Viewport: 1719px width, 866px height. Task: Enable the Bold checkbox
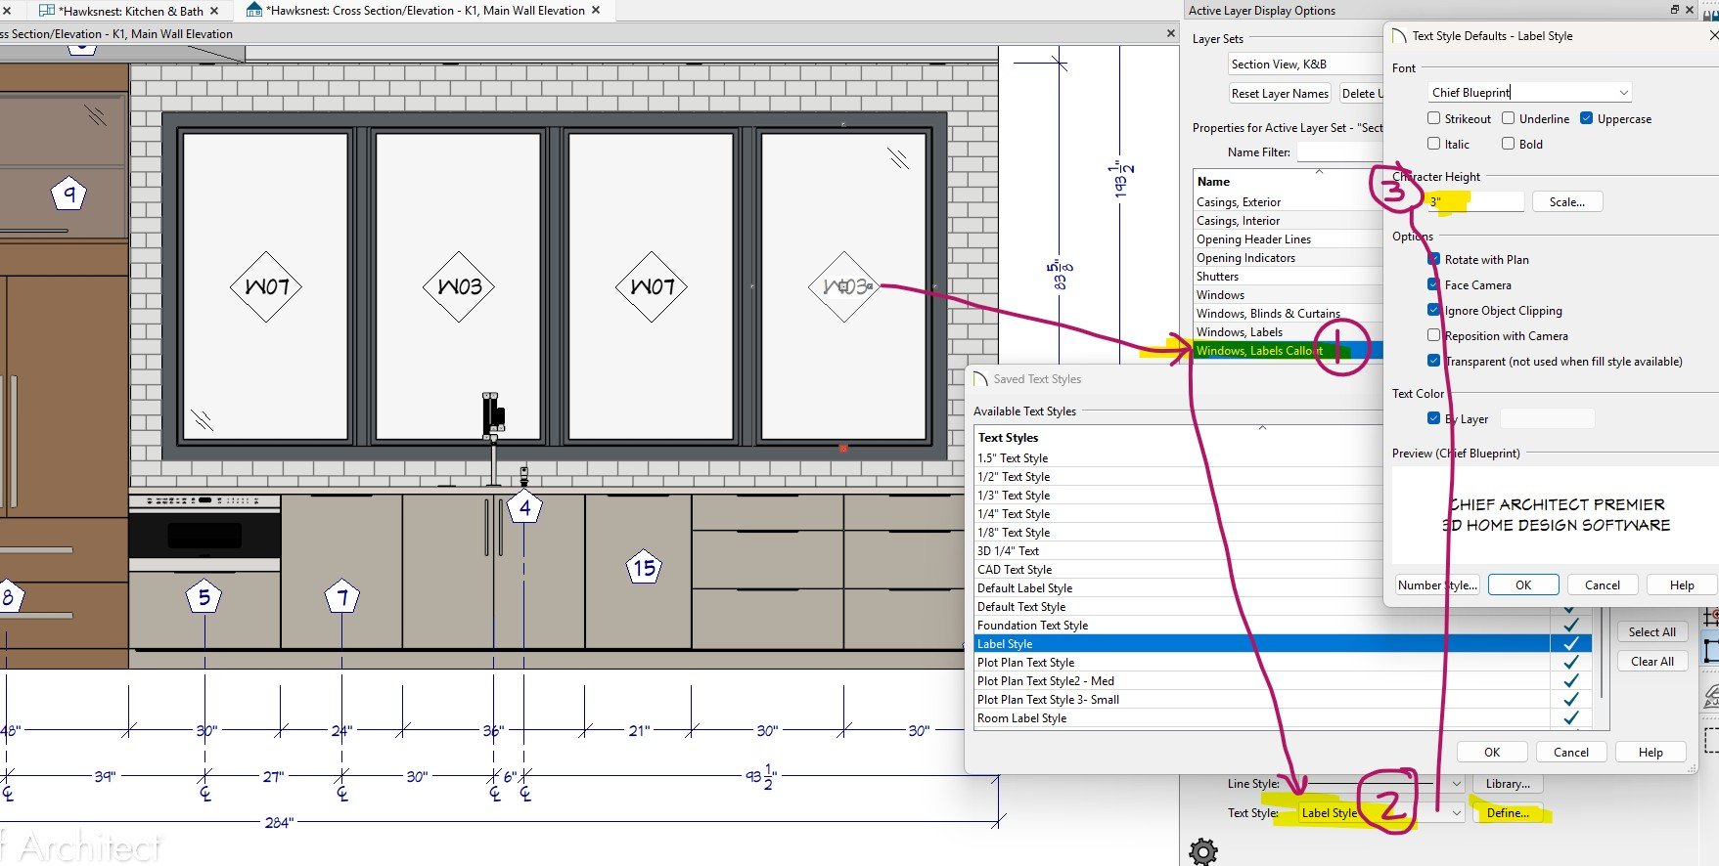point(1509,145)
